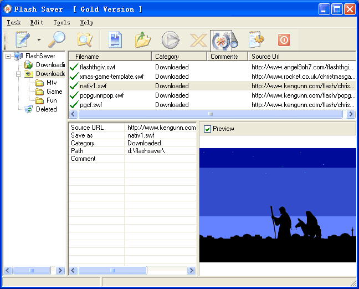
Task: Select the pgcf.swf file row
Action: tap(212, 105)
